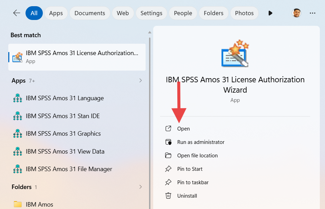Viewport: 325px width, 209px height.
Task: Click the Amos 31 Language app icon
Action: [x=18, y=98]
